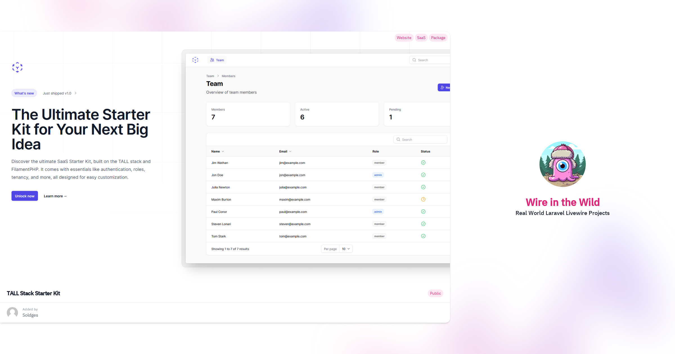Click the starter kit logo icon on the hero

(x=17, y=67)
